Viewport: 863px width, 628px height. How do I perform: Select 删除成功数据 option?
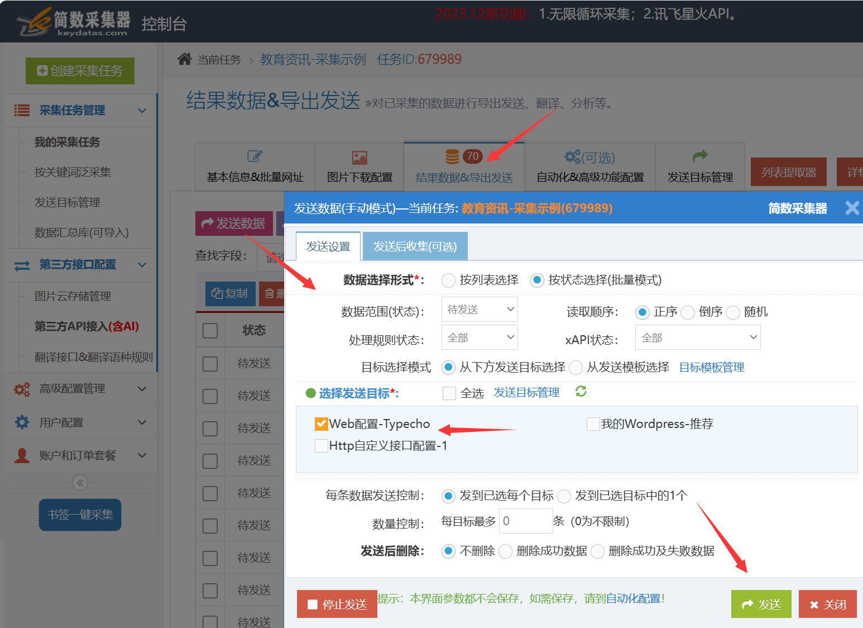point(506,551)
